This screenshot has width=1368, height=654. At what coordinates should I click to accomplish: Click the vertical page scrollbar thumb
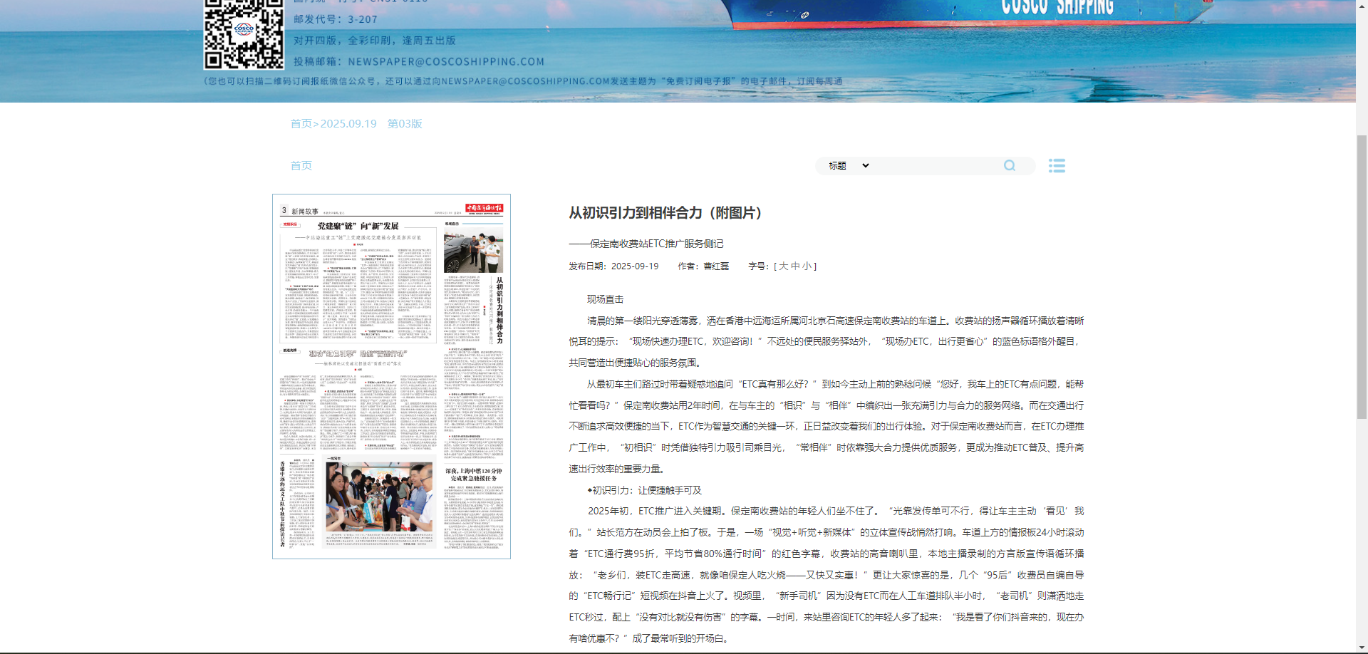point(1362,278)
